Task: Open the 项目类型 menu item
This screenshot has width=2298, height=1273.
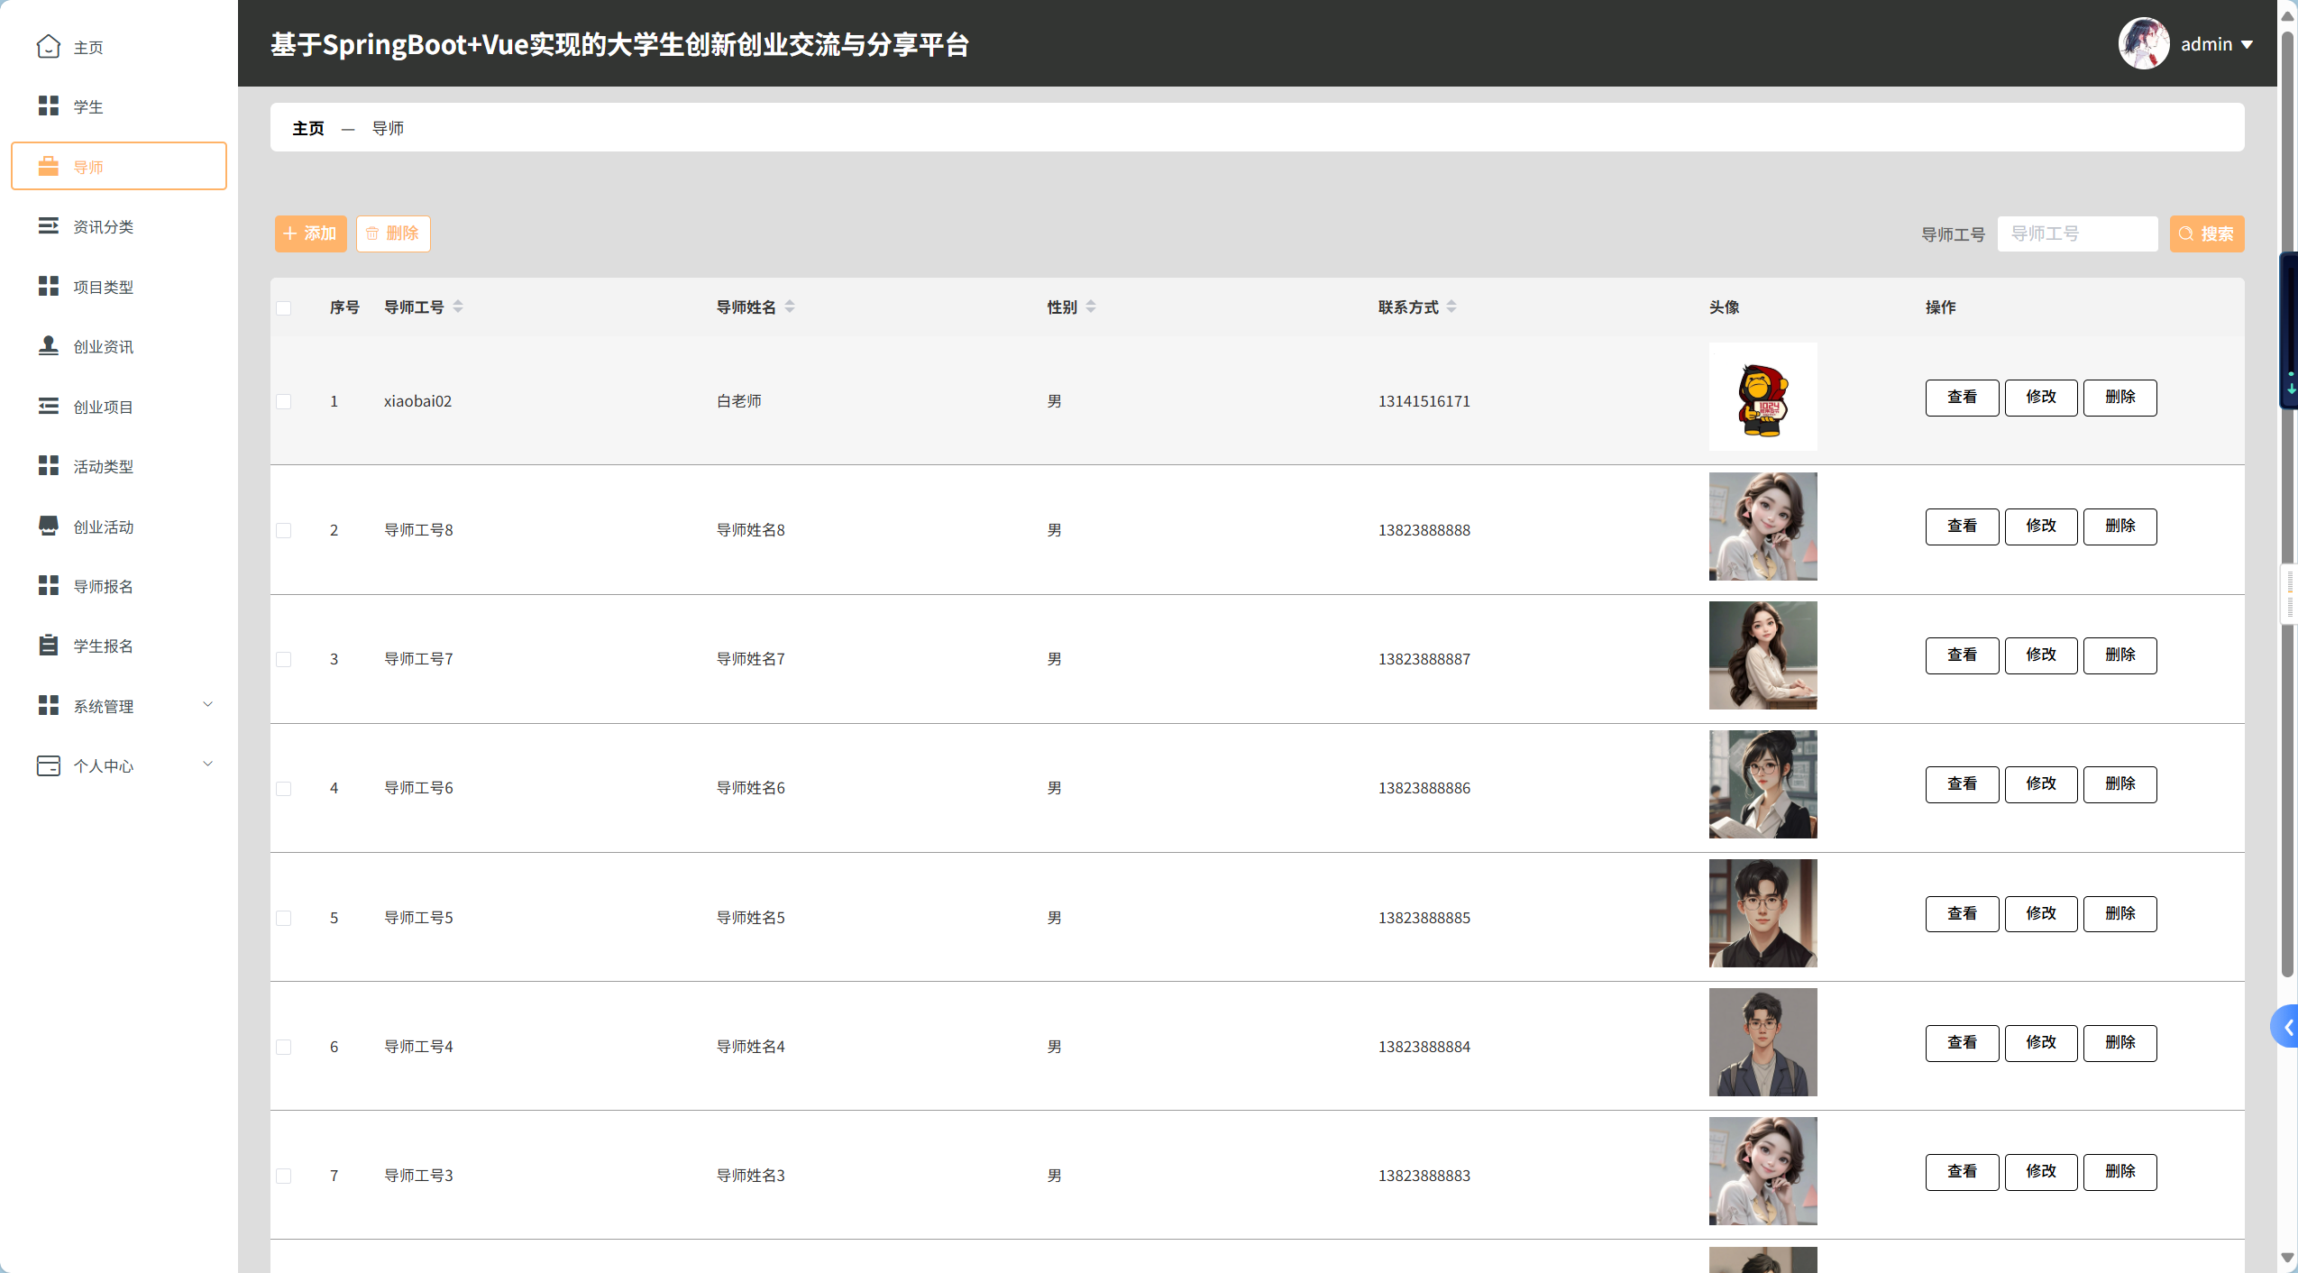Action: click(x=103, y=287)
